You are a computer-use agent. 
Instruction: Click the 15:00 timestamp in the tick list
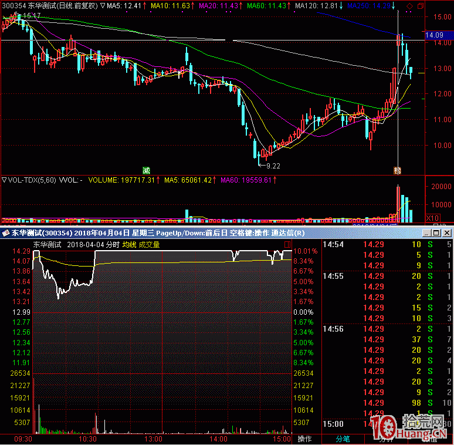(333, 424)
